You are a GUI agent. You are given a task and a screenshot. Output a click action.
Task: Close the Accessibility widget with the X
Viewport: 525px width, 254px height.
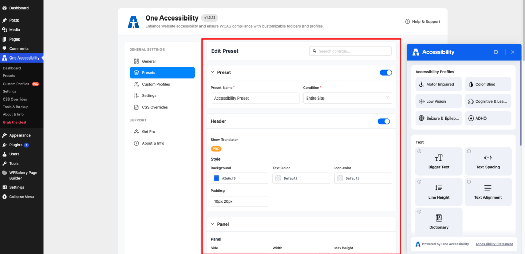(x=513, y=52)
